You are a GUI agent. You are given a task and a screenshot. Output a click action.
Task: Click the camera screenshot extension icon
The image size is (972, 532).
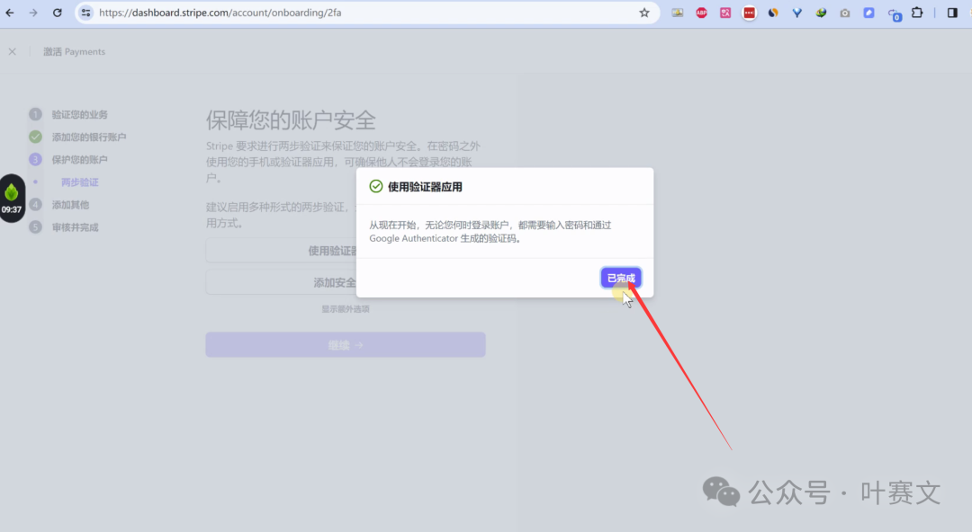(x=844, y=13)
